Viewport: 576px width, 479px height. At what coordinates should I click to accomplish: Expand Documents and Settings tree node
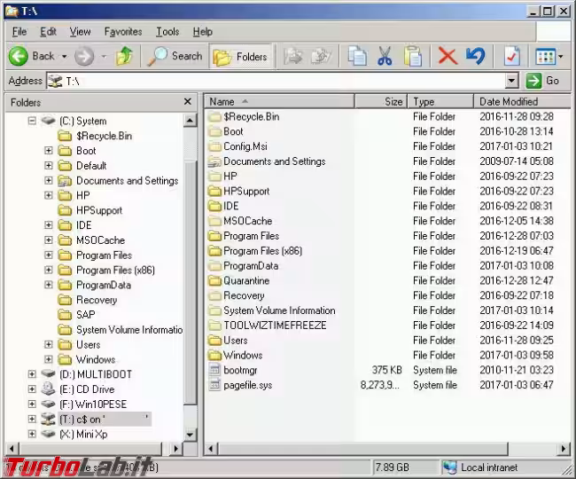click(48, 180)
